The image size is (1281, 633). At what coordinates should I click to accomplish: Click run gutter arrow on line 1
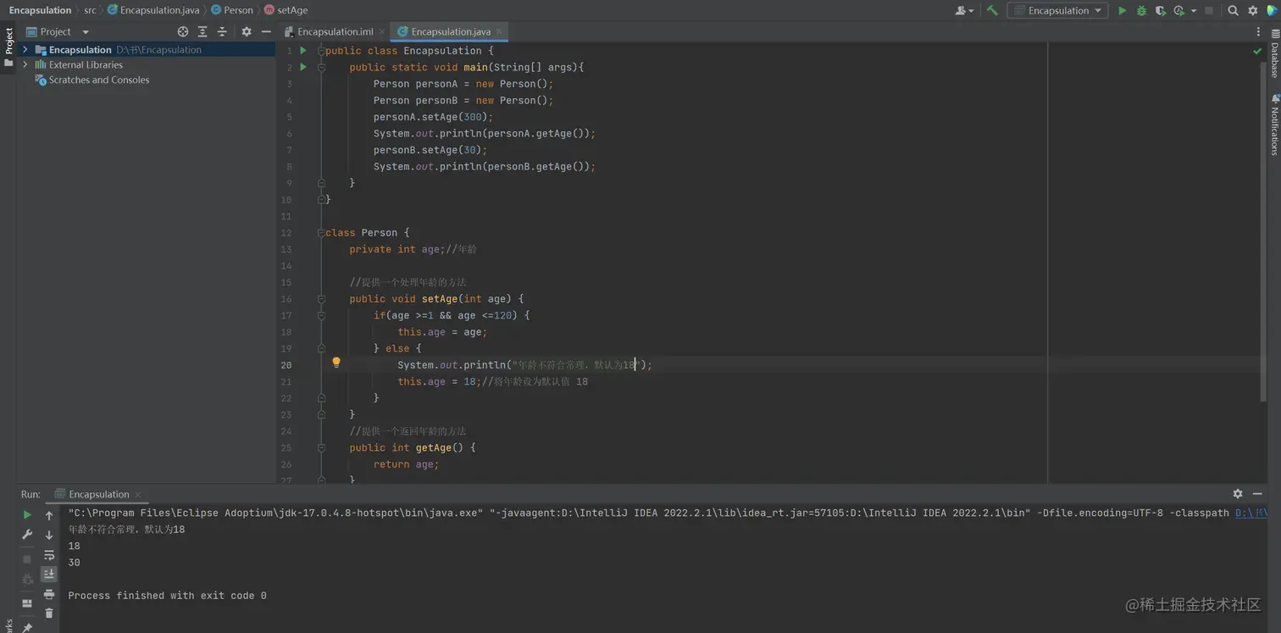pos(302,51)
